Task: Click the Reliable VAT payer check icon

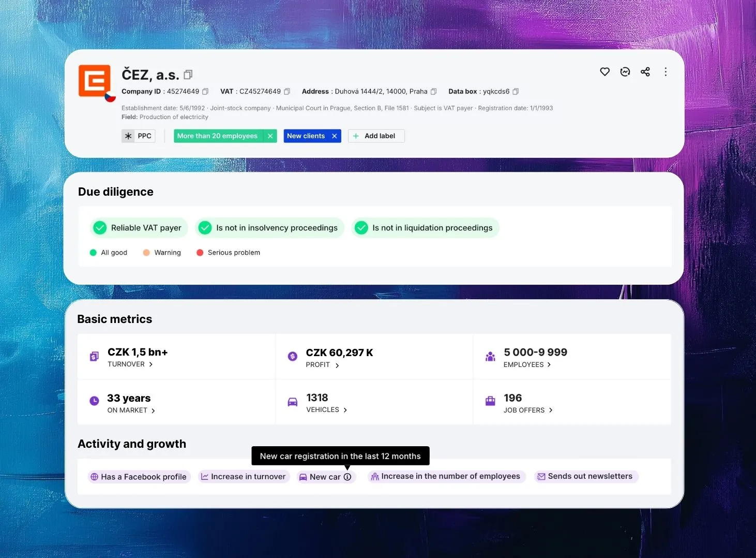Action: (x=100, y=228)
